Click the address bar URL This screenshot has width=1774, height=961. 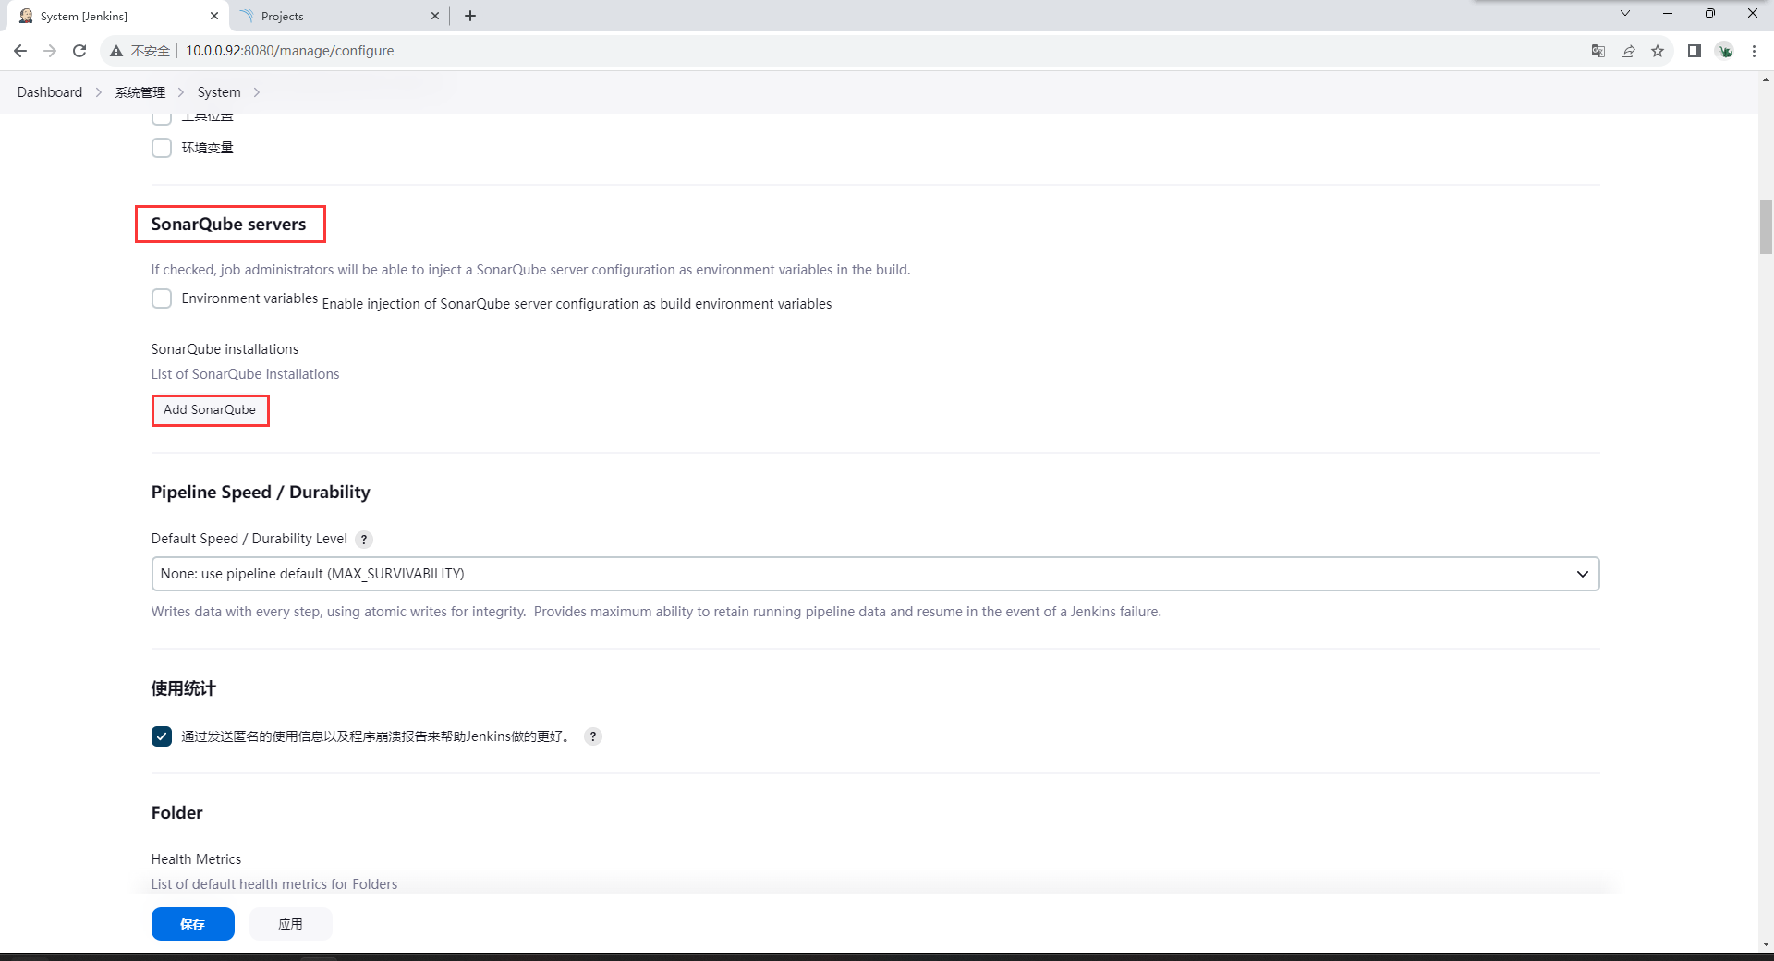click(x=290, y=51)
